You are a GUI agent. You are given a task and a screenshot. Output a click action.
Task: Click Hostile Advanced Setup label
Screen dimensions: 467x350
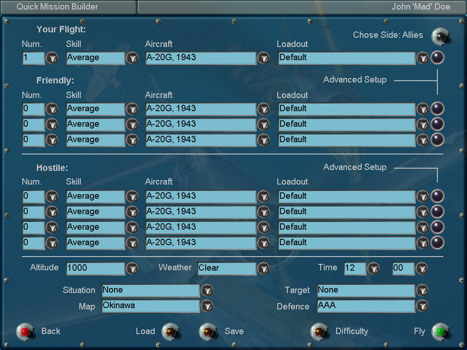355,167
